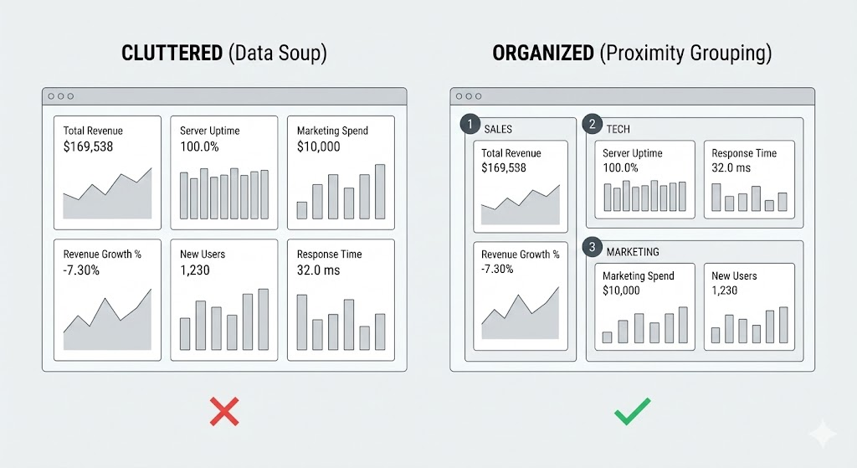Viewport: 857px width, 468px height.
Task: Click the red X mark under the cluttered dashboard
Action: pos(224,412)
